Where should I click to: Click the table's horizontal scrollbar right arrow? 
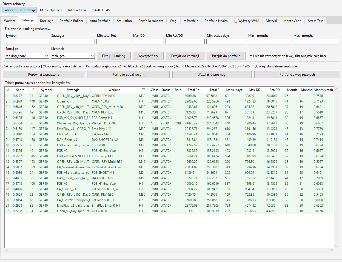[x=332, y=250]
